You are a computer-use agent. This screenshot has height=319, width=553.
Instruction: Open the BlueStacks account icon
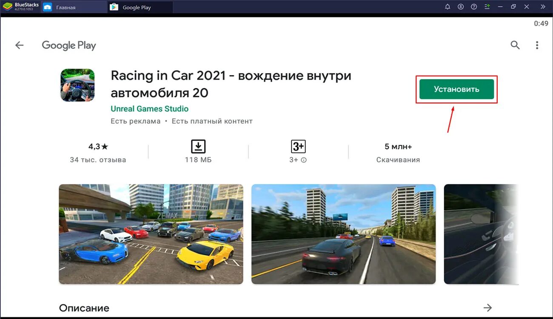coord(461,7)
